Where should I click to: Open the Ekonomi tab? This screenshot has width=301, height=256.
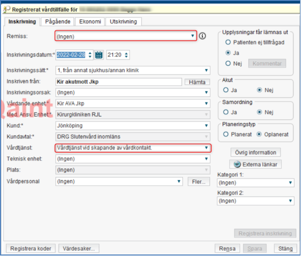click(90, 21)
